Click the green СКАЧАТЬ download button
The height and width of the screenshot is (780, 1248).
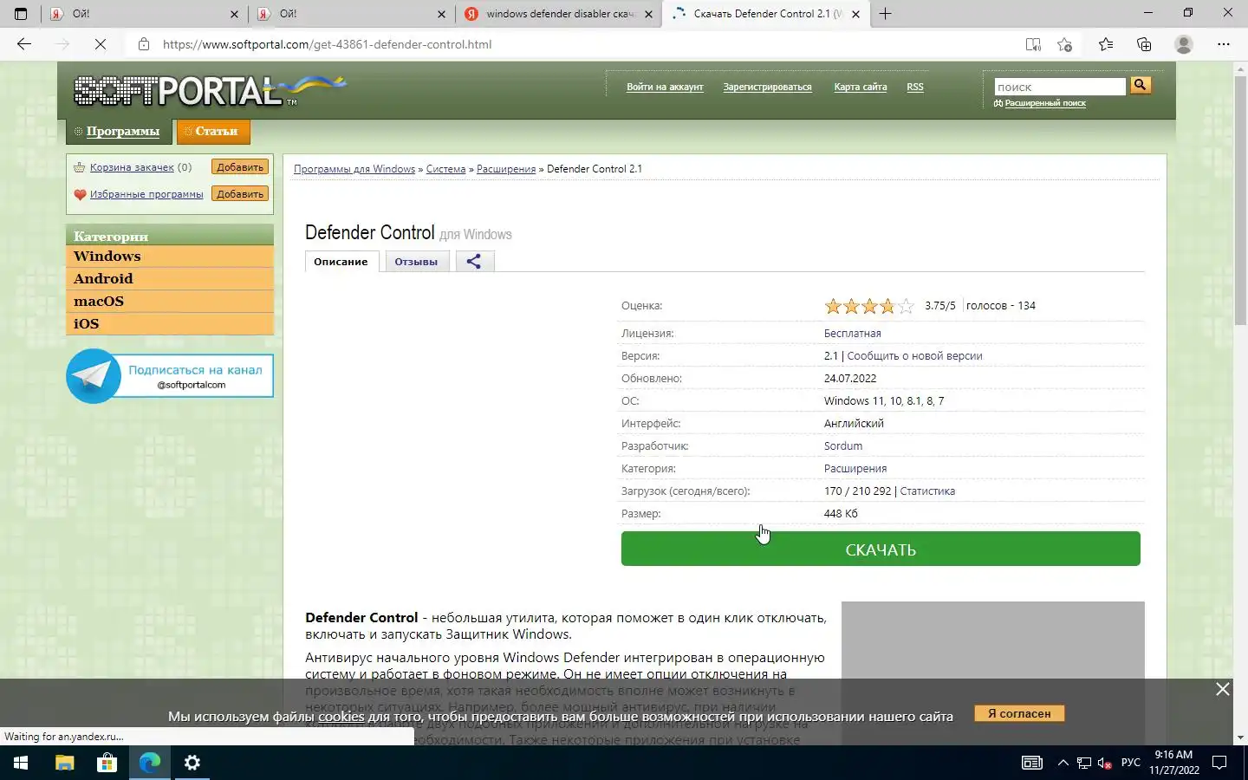point(881,549)
